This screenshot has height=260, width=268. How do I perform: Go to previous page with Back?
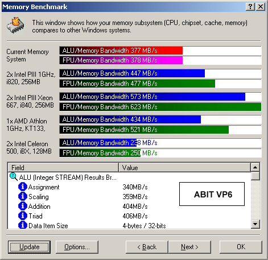pos(147,247)
